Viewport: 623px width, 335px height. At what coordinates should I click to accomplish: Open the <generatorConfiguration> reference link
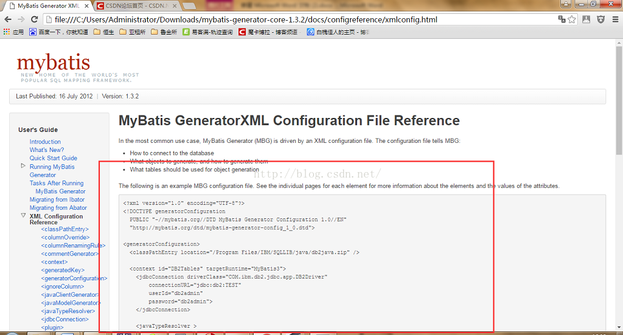tap(74, 278)
